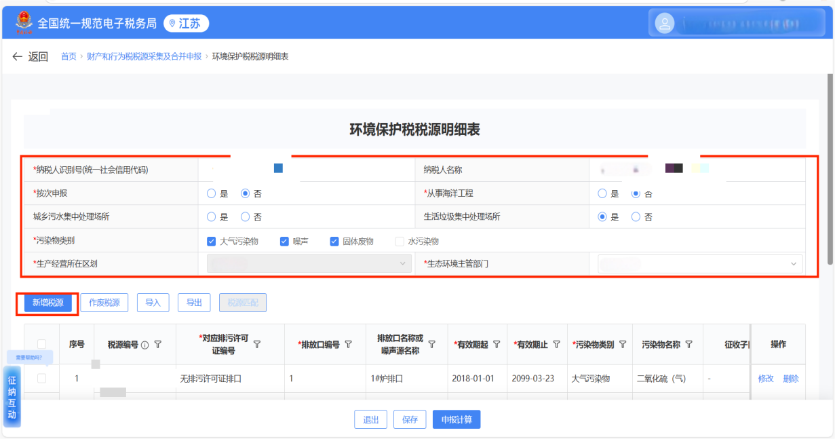Choose 否 for 生活垃圾集中处理场所

636,217
